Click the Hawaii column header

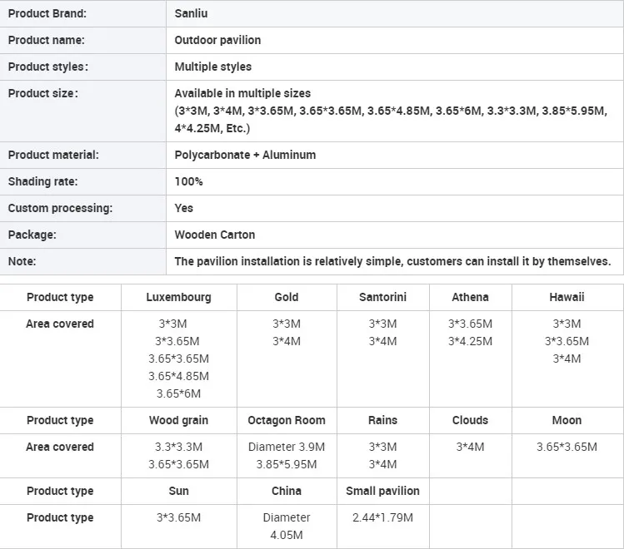[x=567, y=297]
